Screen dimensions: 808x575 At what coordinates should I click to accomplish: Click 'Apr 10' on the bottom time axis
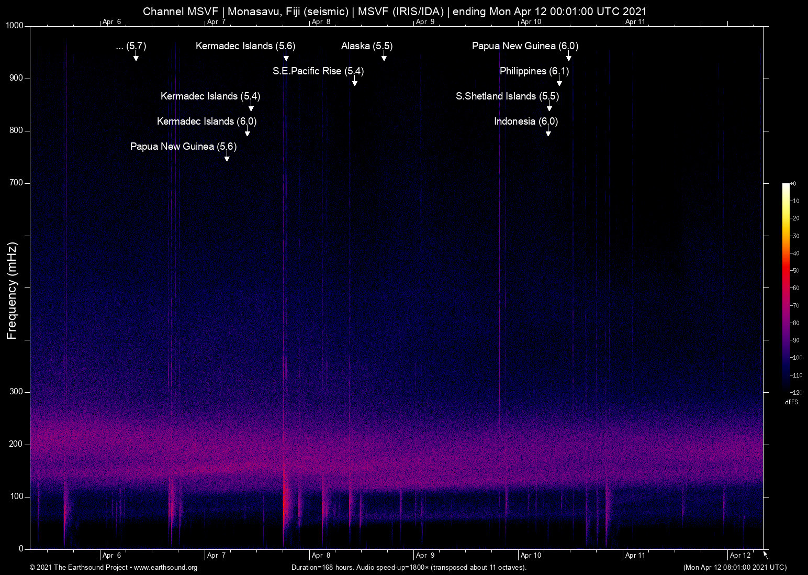(531, 556)
